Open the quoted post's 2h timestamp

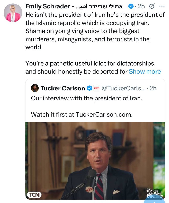coord(153,88)
